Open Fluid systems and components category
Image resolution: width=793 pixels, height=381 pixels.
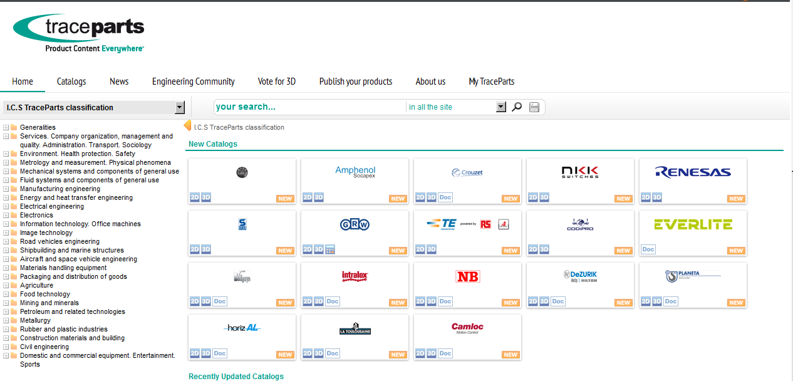tap(90, 180)
